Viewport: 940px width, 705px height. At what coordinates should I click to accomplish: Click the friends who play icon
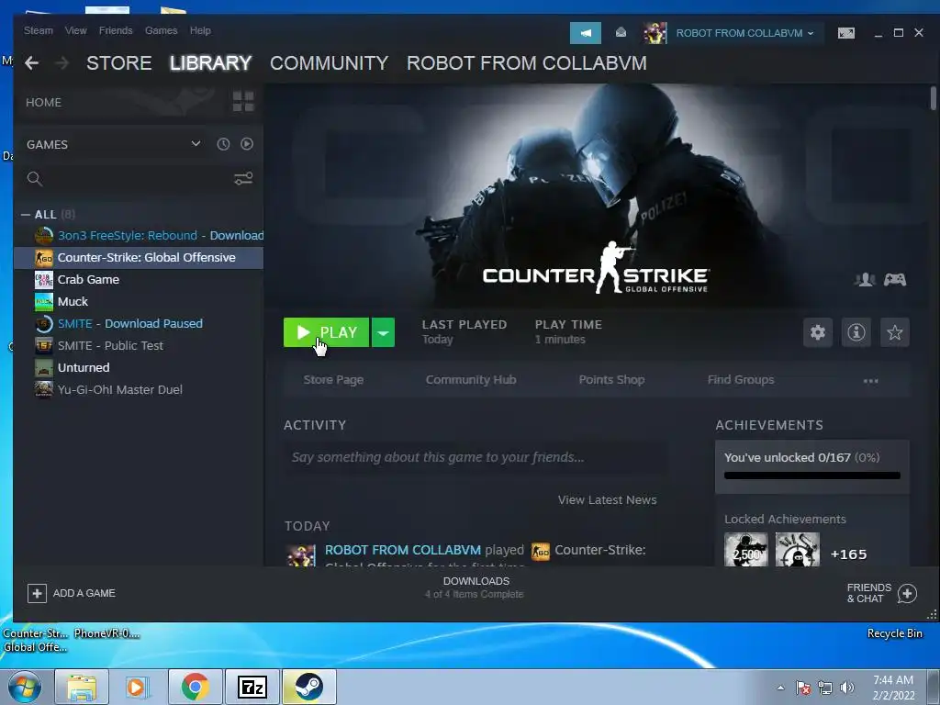[865, 279]
